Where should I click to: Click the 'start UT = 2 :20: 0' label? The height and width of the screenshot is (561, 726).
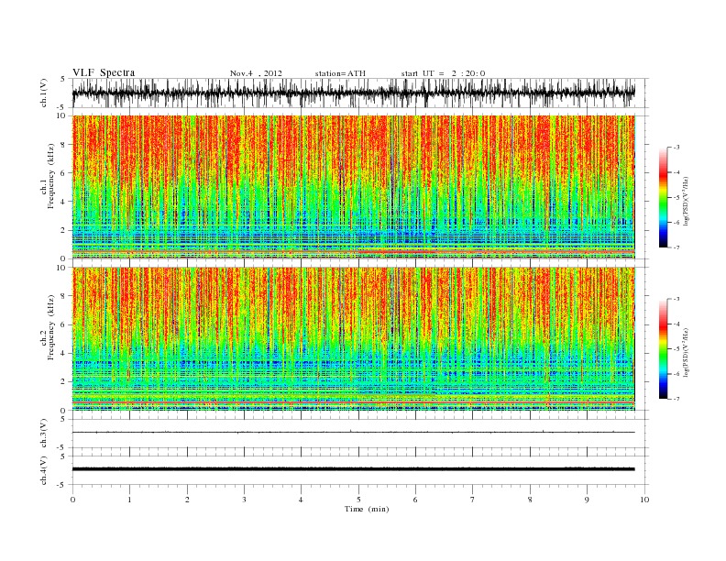[x=443, y=73]
